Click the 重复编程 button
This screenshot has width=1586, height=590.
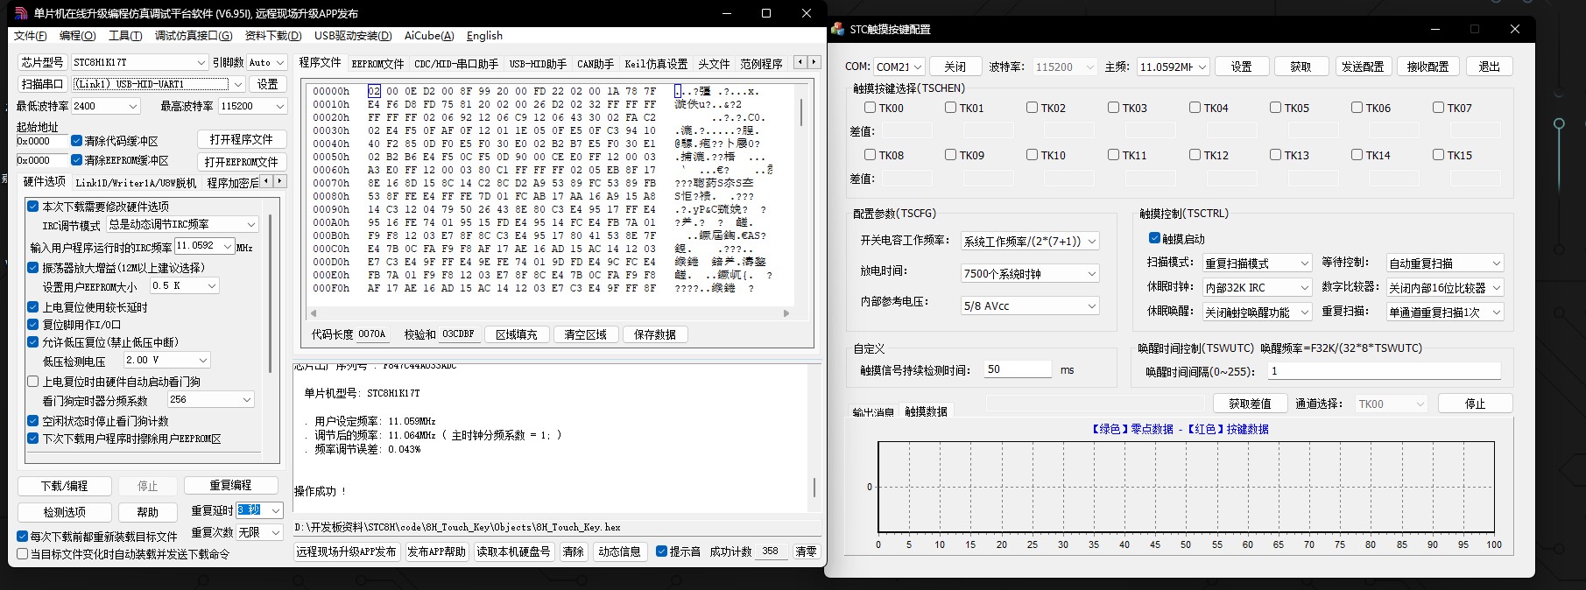tap(231, 485)
